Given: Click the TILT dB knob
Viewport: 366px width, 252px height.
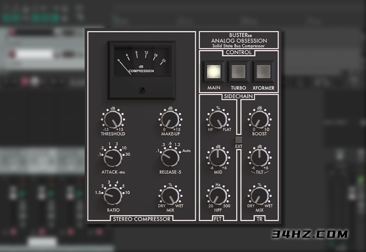Looking at the screenshot, I should point(260,158).
